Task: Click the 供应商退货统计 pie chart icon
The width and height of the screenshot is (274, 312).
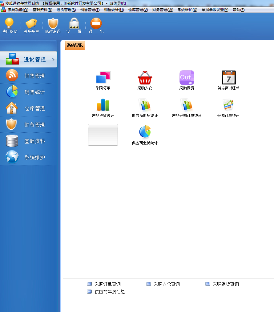Action: click(145, 132)
